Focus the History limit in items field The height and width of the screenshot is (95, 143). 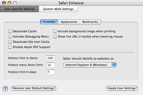[51, 58]
